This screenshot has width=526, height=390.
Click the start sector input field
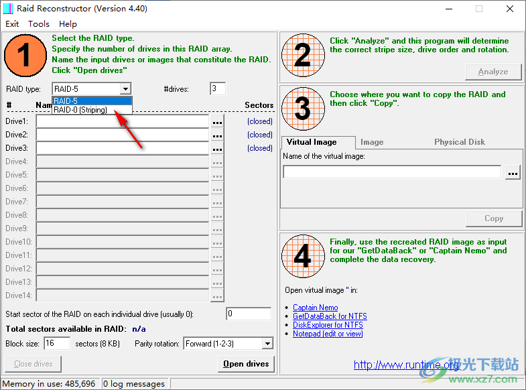pyautogui.click(x=249, y=314)
